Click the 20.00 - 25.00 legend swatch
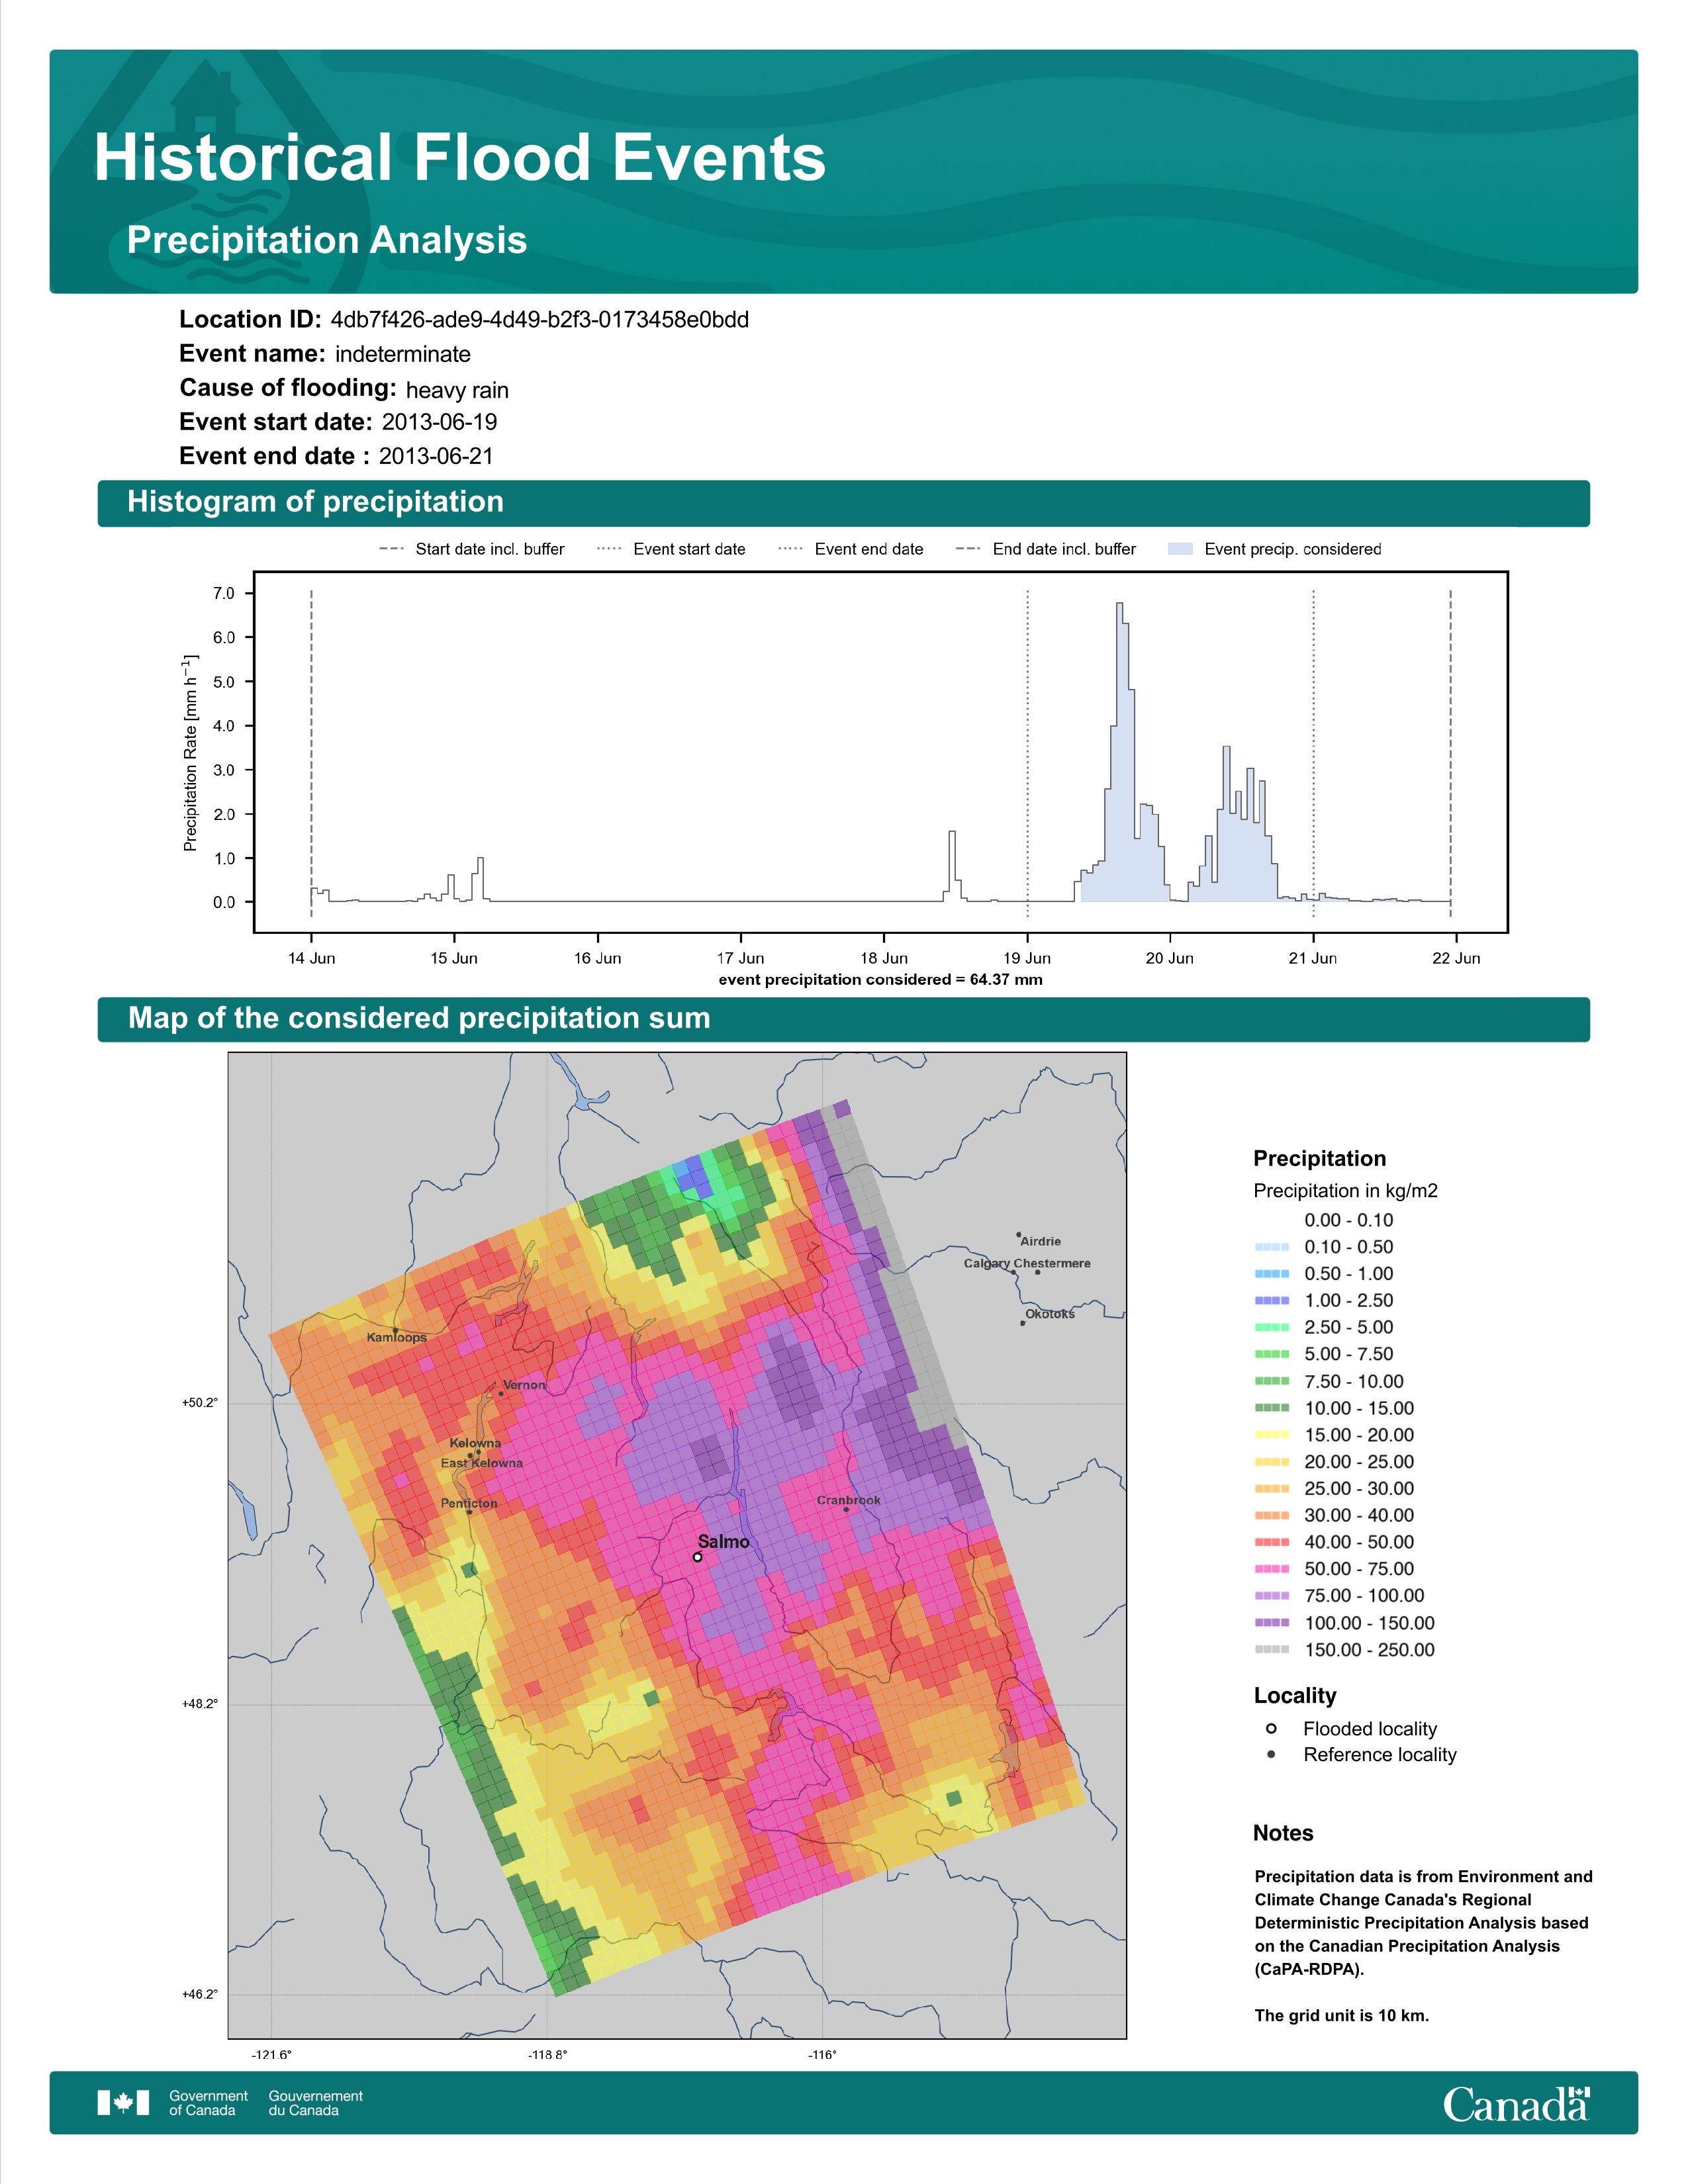Image resolution: width=1688 pixels, height=2184 pixels. pos(1272,1462)
